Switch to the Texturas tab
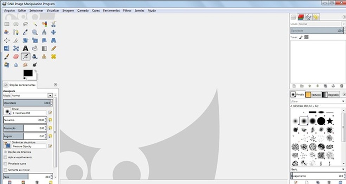Image resolution: width=346 pixels, height=184 pixels. tap(313, 95)
